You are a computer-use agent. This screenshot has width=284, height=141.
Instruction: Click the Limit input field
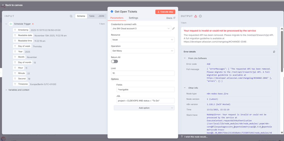[143, 73]
